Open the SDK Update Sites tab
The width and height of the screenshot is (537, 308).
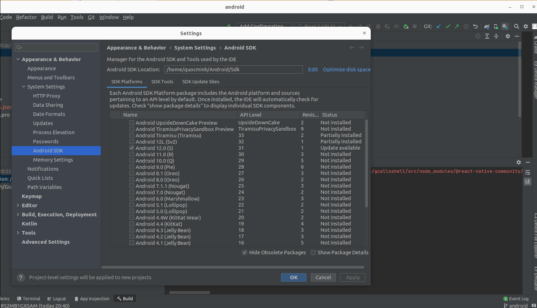(x=200, y=81)
